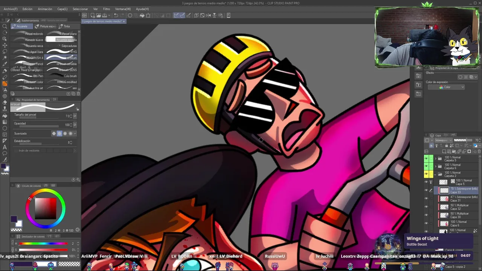The image size is (482, 271).
Task: Expand the Imán de vectores options
Action: 74,151
